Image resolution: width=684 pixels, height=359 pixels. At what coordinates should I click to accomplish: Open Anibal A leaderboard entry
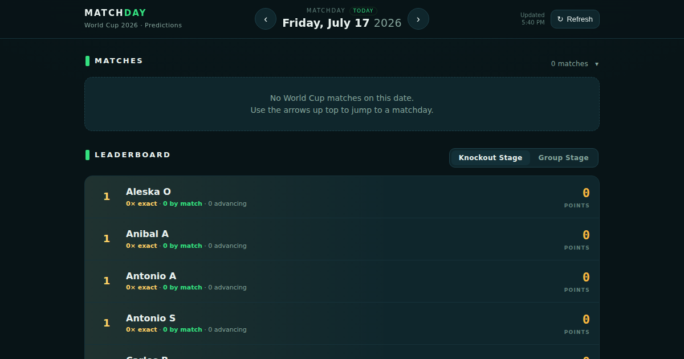(x=342, y=239)
